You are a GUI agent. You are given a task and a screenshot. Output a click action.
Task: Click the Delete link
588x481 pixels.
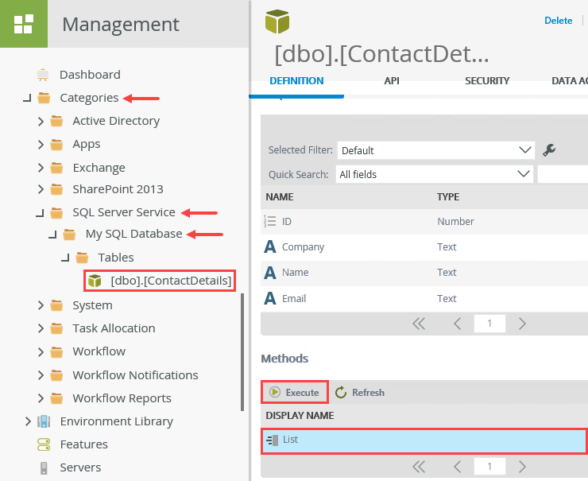[558, 21]
